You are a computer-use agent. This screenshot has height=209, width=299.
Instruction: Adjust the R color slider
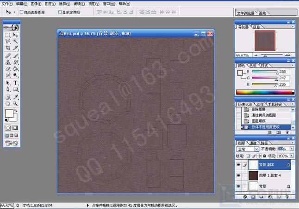tap(264, 72)
